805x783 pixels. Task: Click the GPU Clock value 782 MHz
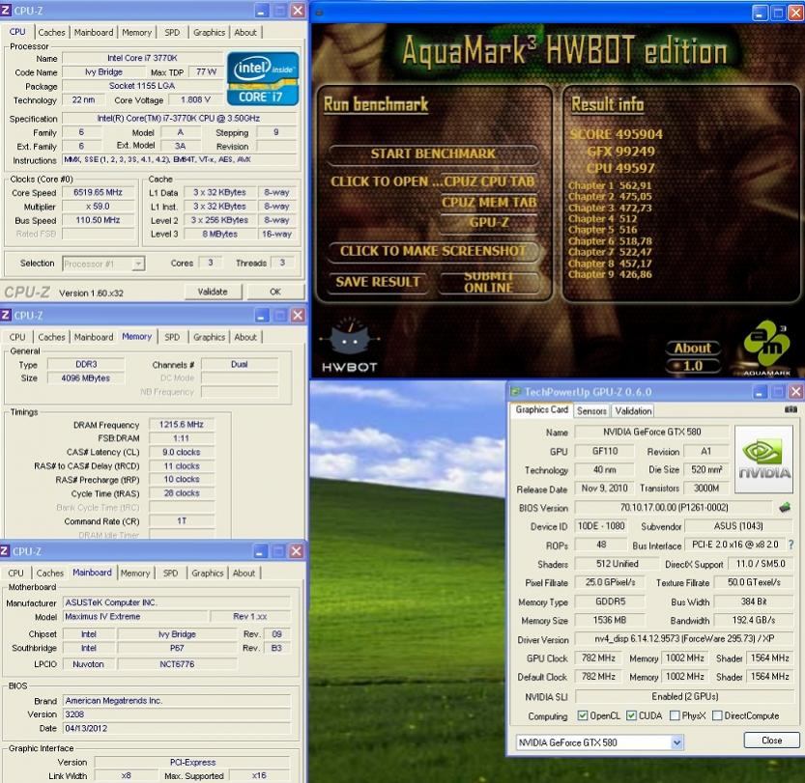coord(598,657)
